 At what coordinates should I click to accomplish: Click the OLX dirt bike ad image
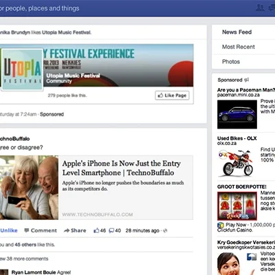pos(237,163)
